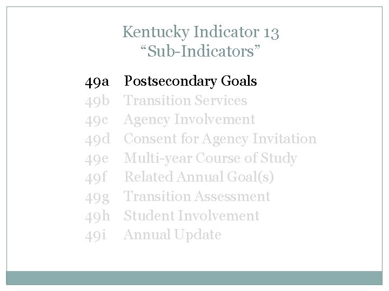
Task: Click the '“Sub-Indicators”' subtitle text
Action: 200,52
